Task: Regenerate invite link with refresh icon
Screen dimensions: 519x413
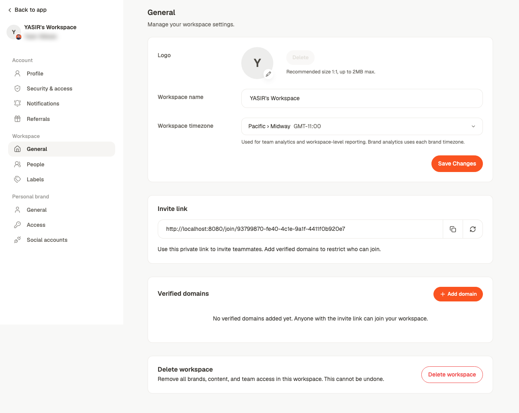Action: (473, 229)
